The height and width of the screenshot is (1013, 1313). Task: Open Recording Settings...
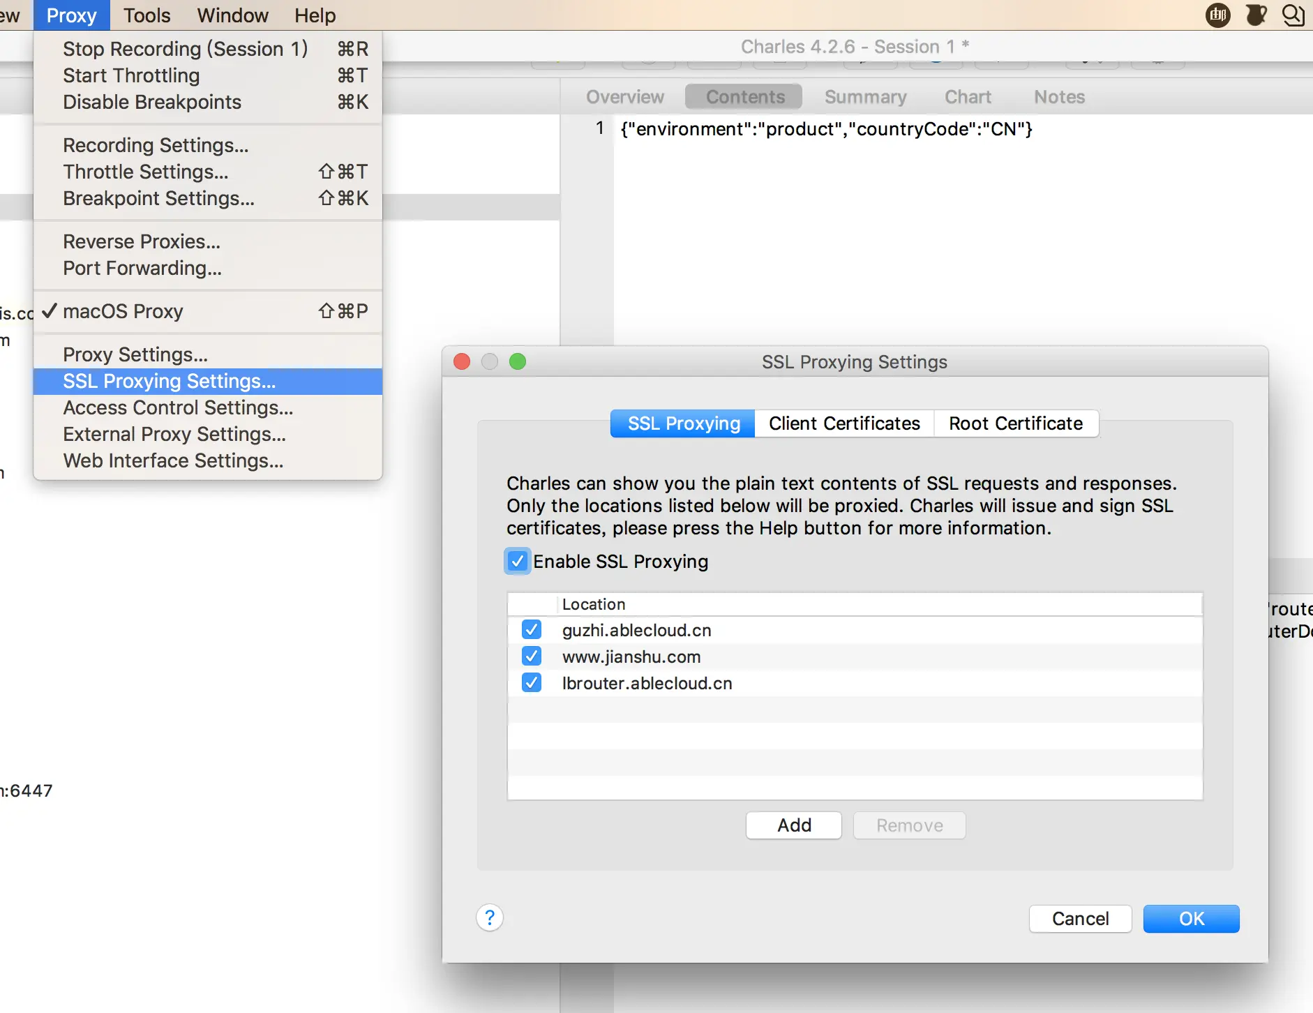[208, 145]
